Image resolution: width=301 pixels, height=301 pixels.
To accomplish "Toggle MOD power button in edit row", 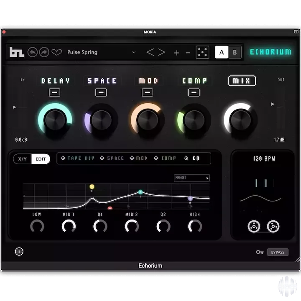I will coord(132,158).
